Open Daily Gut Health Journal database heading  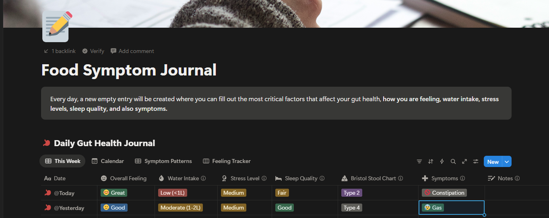[104, 143]
